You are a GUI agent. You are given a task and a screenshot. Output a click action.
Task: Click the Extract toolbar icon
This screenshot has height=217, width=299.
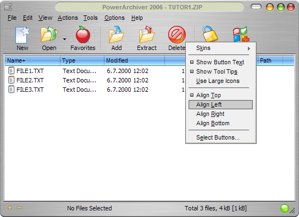point(146,35)
